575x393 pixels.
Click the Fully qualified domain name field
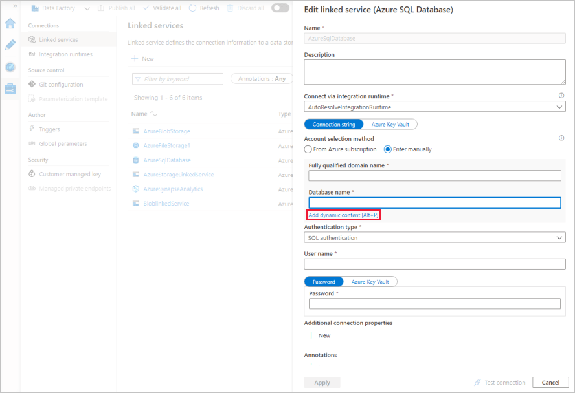(434, 176)
